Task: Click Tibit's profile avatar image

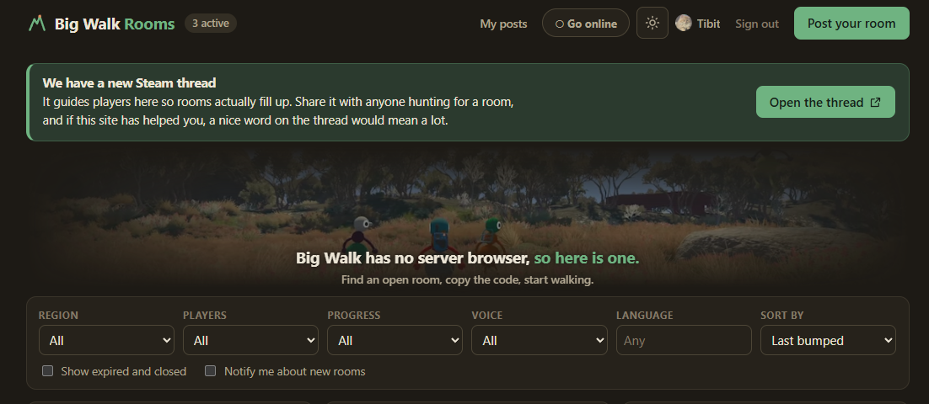Action: [x=684, y=23]
